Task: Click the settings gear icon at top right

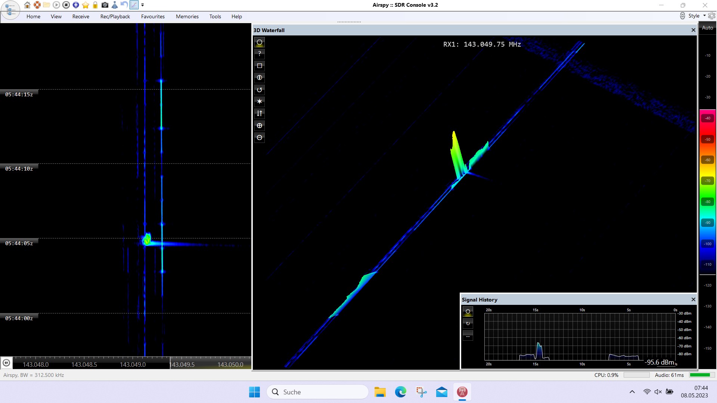Action: [x=712, y=16]
